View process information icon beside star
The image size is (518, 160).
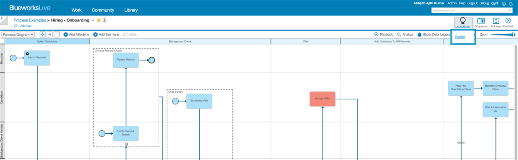(104, 20)
